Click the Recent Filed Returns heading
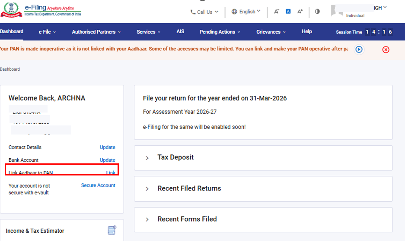Screen dimensions: 405x241 click(189, 188)
